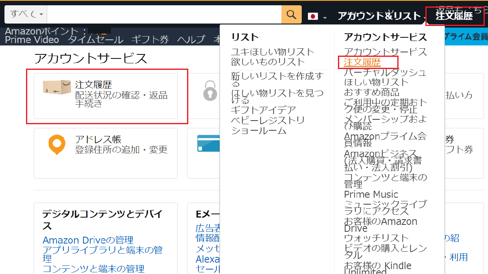
Task: Open 欲しいものリスト in the リスト column
Action: tap(268, 62)
